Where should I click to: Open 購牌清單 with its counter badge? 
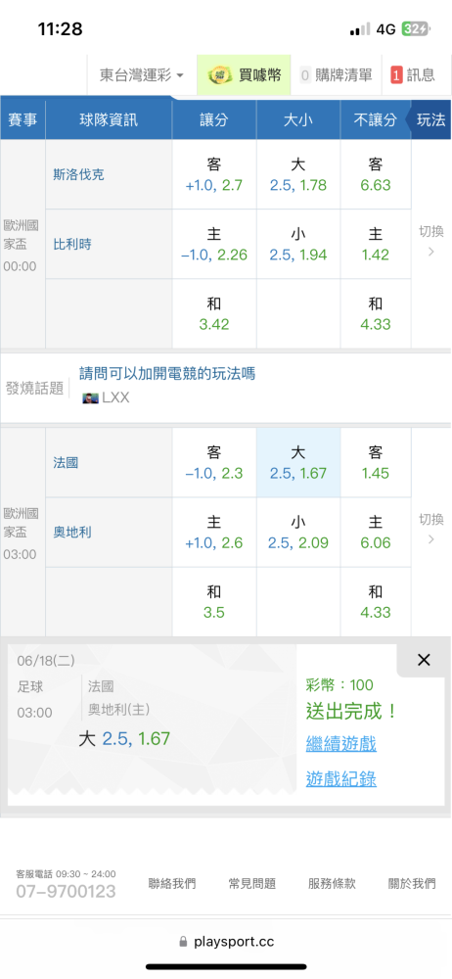pos(336,75)
